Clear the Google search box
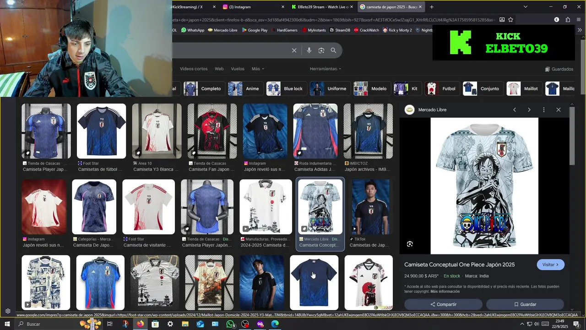This screenshot has height=330, width=586. pyautogui.click(x=294, y=50)
